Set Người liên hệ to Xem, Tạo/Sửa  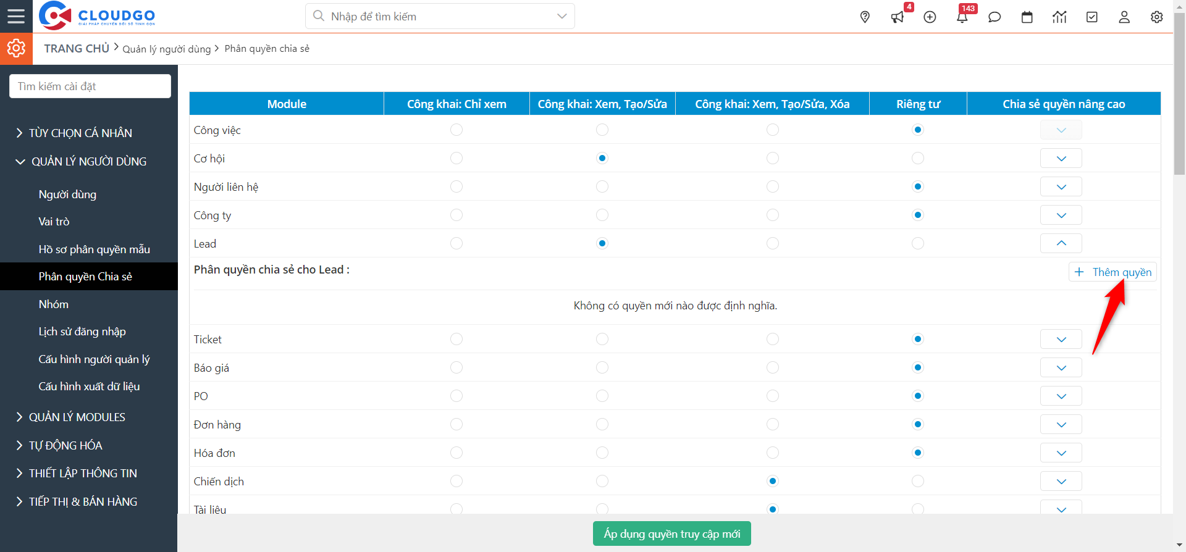pos(602,186)
